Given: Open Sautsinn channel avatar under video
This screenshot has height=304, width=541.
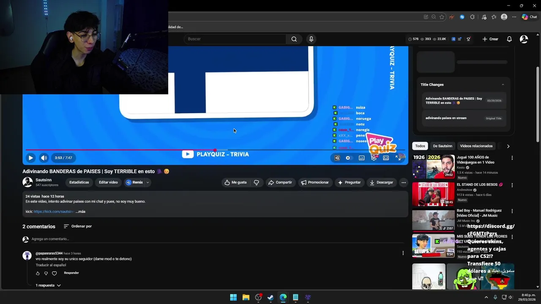Looking at the screenshot, I should click(x=27, y=182).
